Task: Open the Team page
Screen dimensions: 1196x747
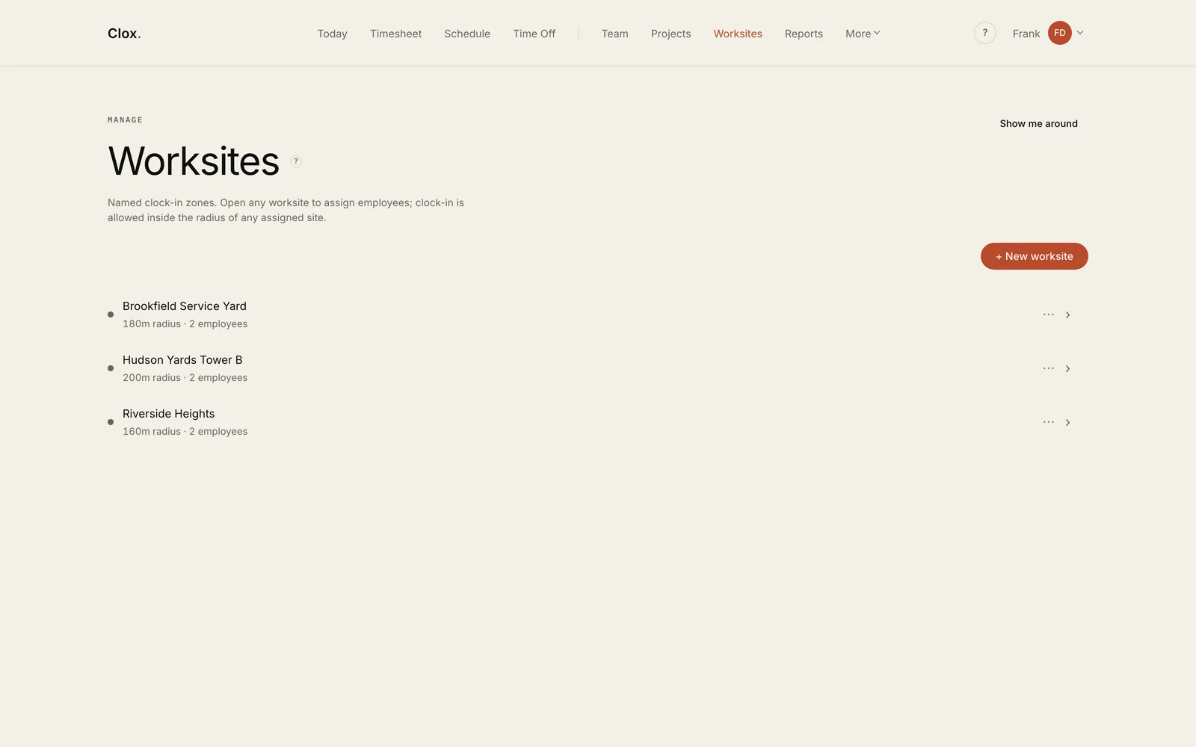Action: tap(614, 34)
